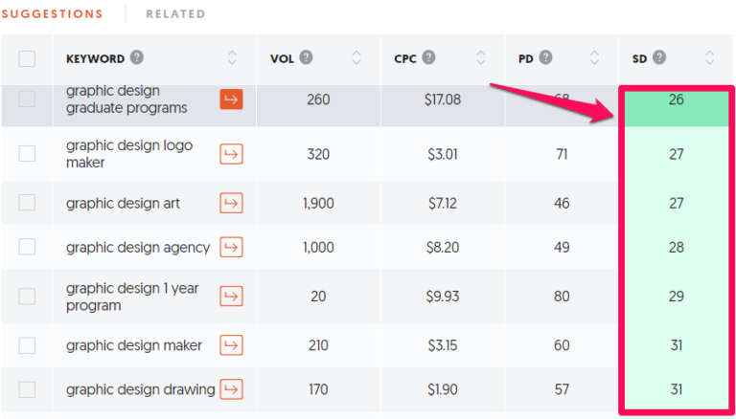This screenshot has width=736, height=419.
Task: Click SD value 28 for graphic design agency
Action: [676, 248]
